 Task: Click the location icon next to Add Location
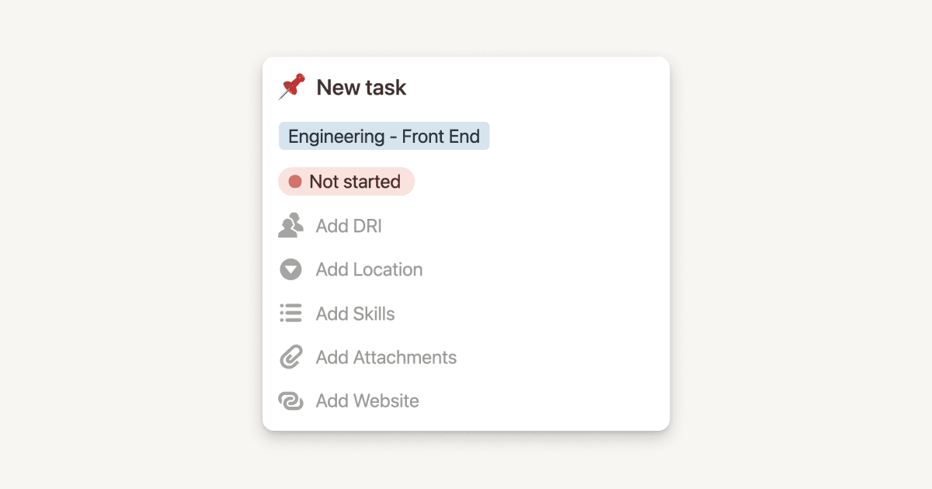290,269
